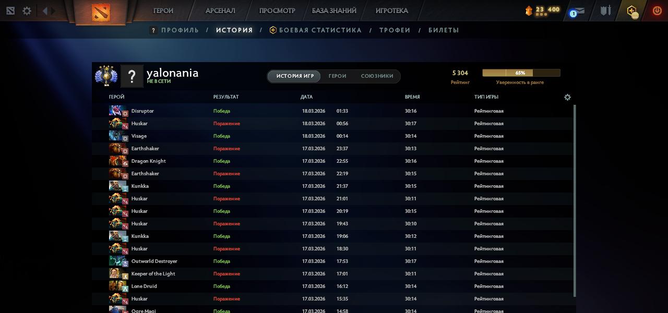Select the История игр toggle
This screenshot has width=668, height=313.
295,76
